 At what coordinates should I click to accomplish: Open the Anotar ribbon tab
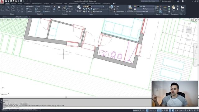pyautogui.click(x=20, y=4)
